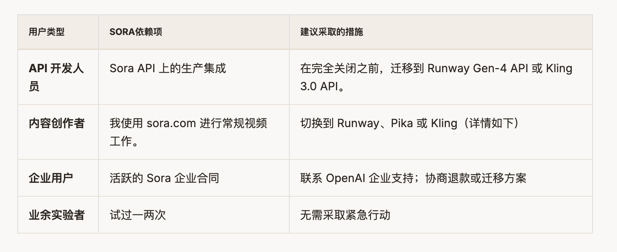This screenshot has width=617, height=252.
Task: Select the 企业用户 row label
Action: pos(51,178)
